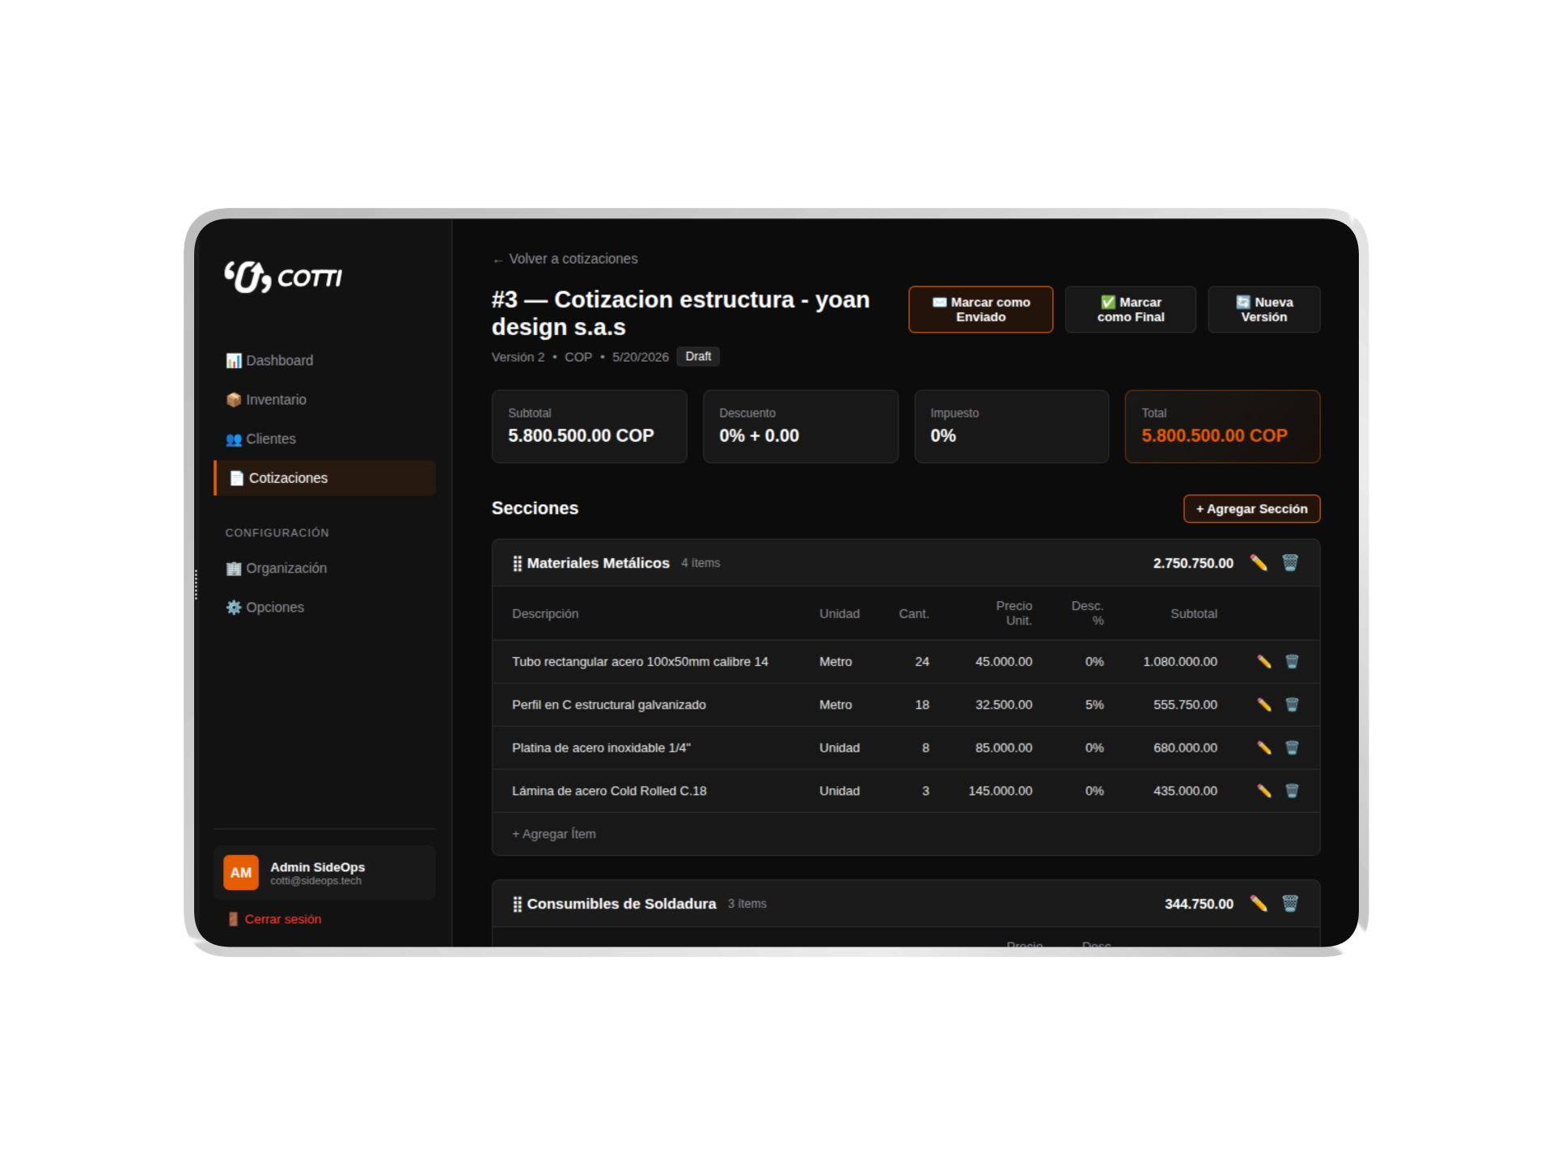Go to Clientes in the sidebar

click(x=325, y=438)
